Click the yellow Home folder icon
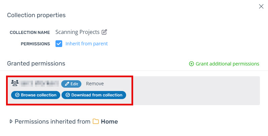 [x=96, y=121]
